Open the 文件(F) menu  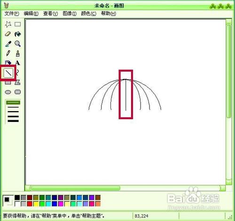point(12,14)
